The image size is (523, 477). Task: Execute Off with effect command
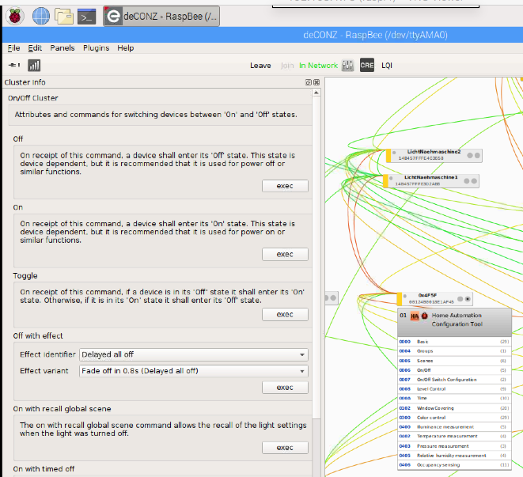285,388
